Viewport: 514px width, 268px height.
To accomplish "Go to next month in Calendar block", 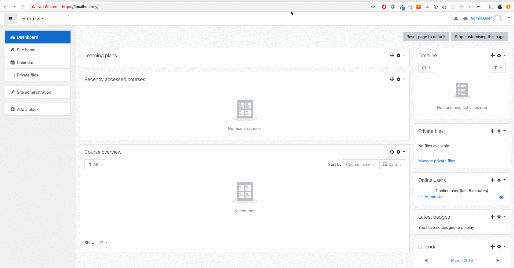I will tap(498, 260).
